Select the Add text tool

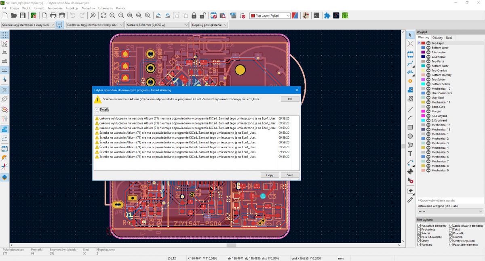point(410,154)
